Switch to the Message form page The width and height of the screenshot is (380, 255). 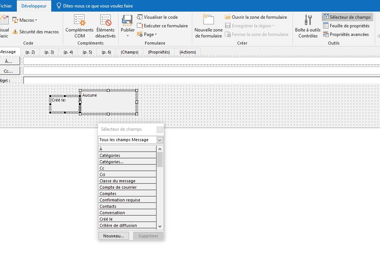pyautogui.click(x=8, y=52)
